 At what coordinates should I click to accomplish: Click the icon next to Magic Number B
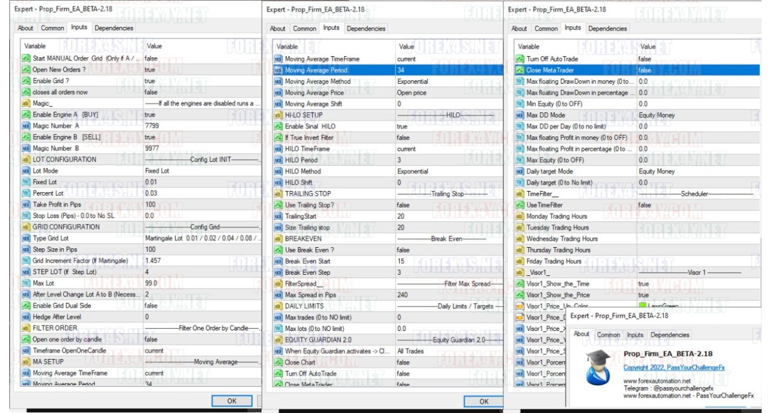click(26, 148)
